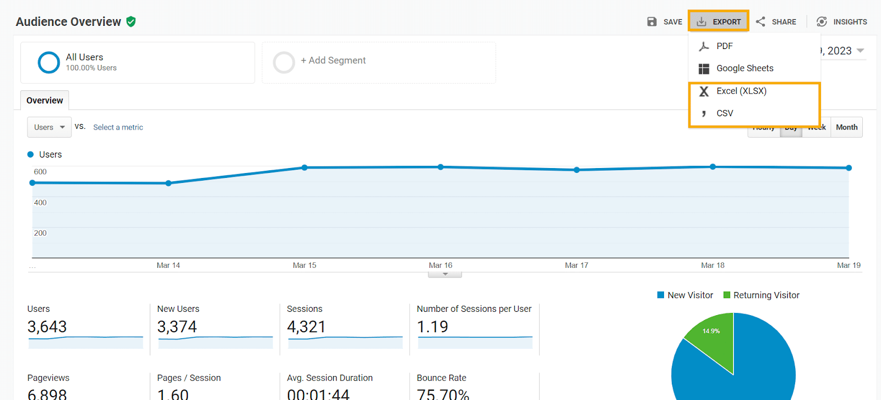Screen dimensions: 881x400
Task: Click Select a metric link
Action: click(x=118, y=127)
